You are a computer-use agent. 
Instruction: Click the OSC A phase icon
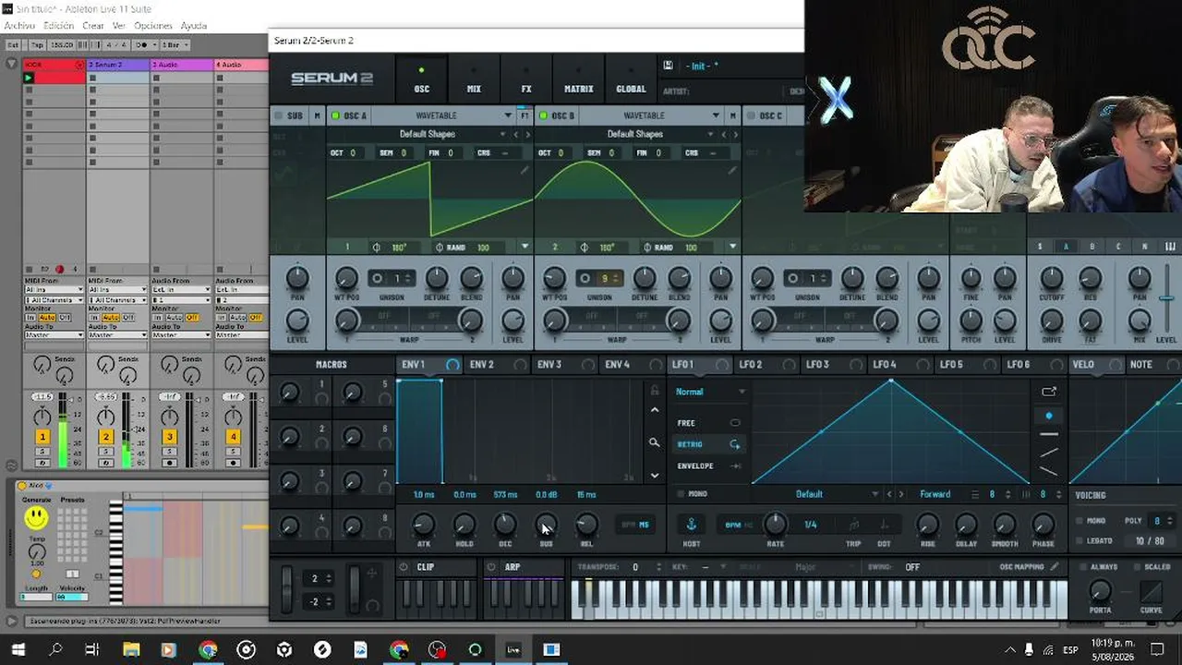pos(376,248)
